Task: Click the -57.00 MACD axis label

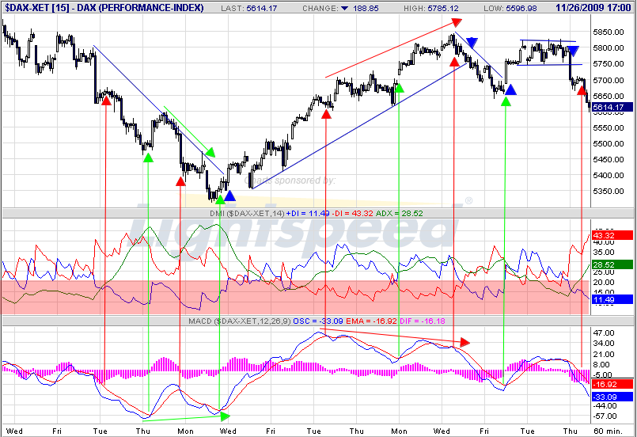Action: 605,416
